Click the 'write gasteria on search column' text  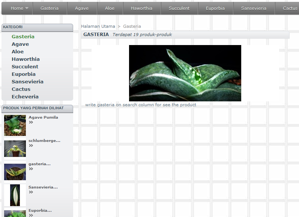(141, 105)
